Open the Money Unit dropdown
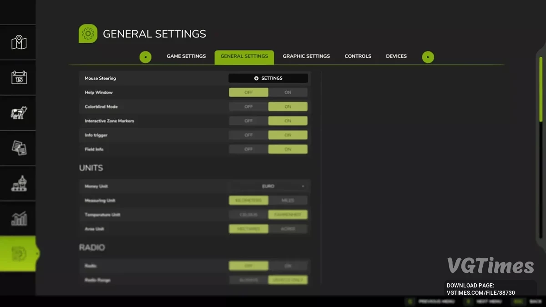This screenshot has height=307, width=546. click(268, 186)
